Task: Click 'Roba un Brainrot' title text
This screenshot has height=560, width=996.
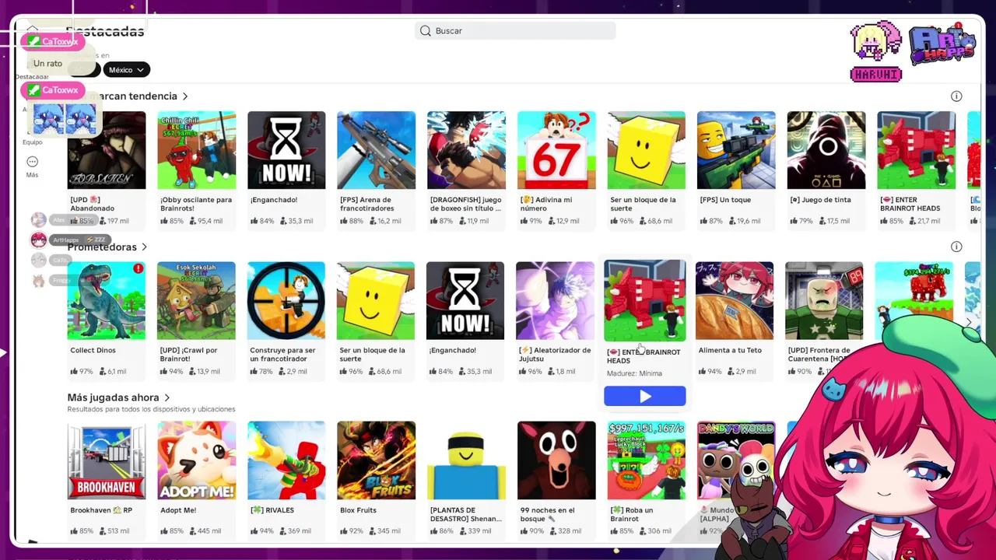Action: coord(632,514)
